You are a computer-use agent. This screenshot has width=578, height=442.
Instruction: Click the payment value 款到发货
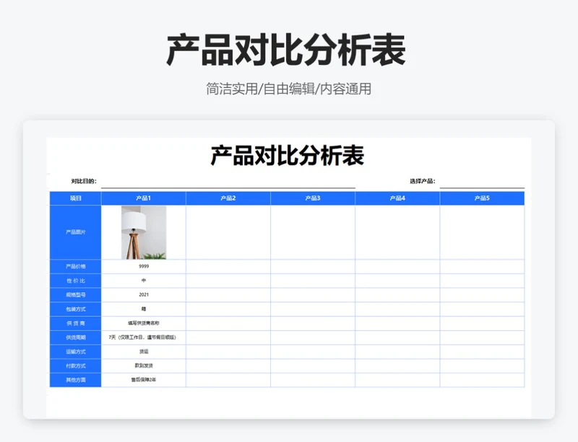point(144,366)
